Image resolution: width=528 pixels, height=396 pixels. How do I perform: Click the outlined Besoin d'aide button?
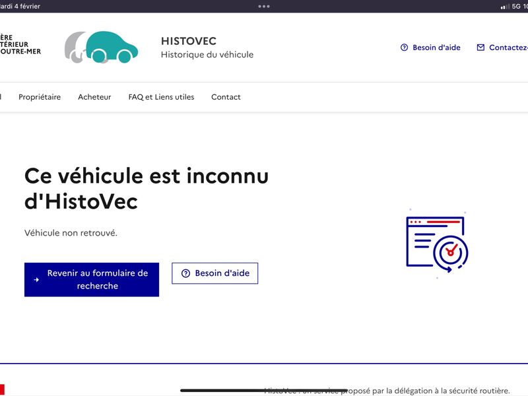click(215, 273)
